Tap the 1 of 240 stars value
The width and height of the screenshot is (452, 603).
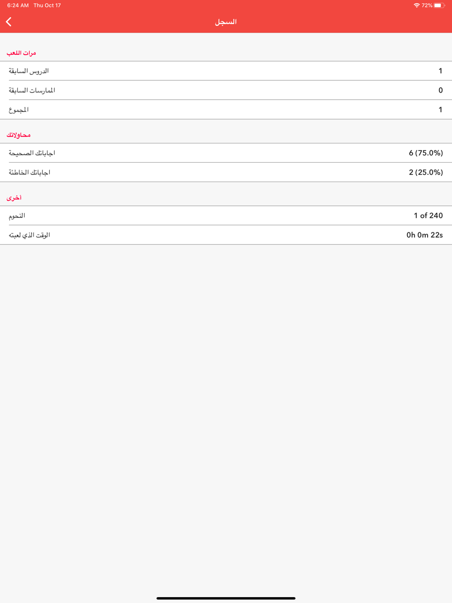428,216
